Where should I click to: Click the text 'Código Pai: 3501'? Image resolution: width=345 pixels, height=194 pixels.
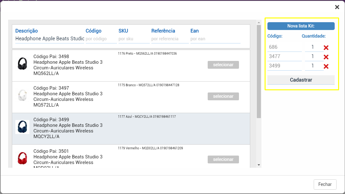pyautogui.click(x=51, y=151)
